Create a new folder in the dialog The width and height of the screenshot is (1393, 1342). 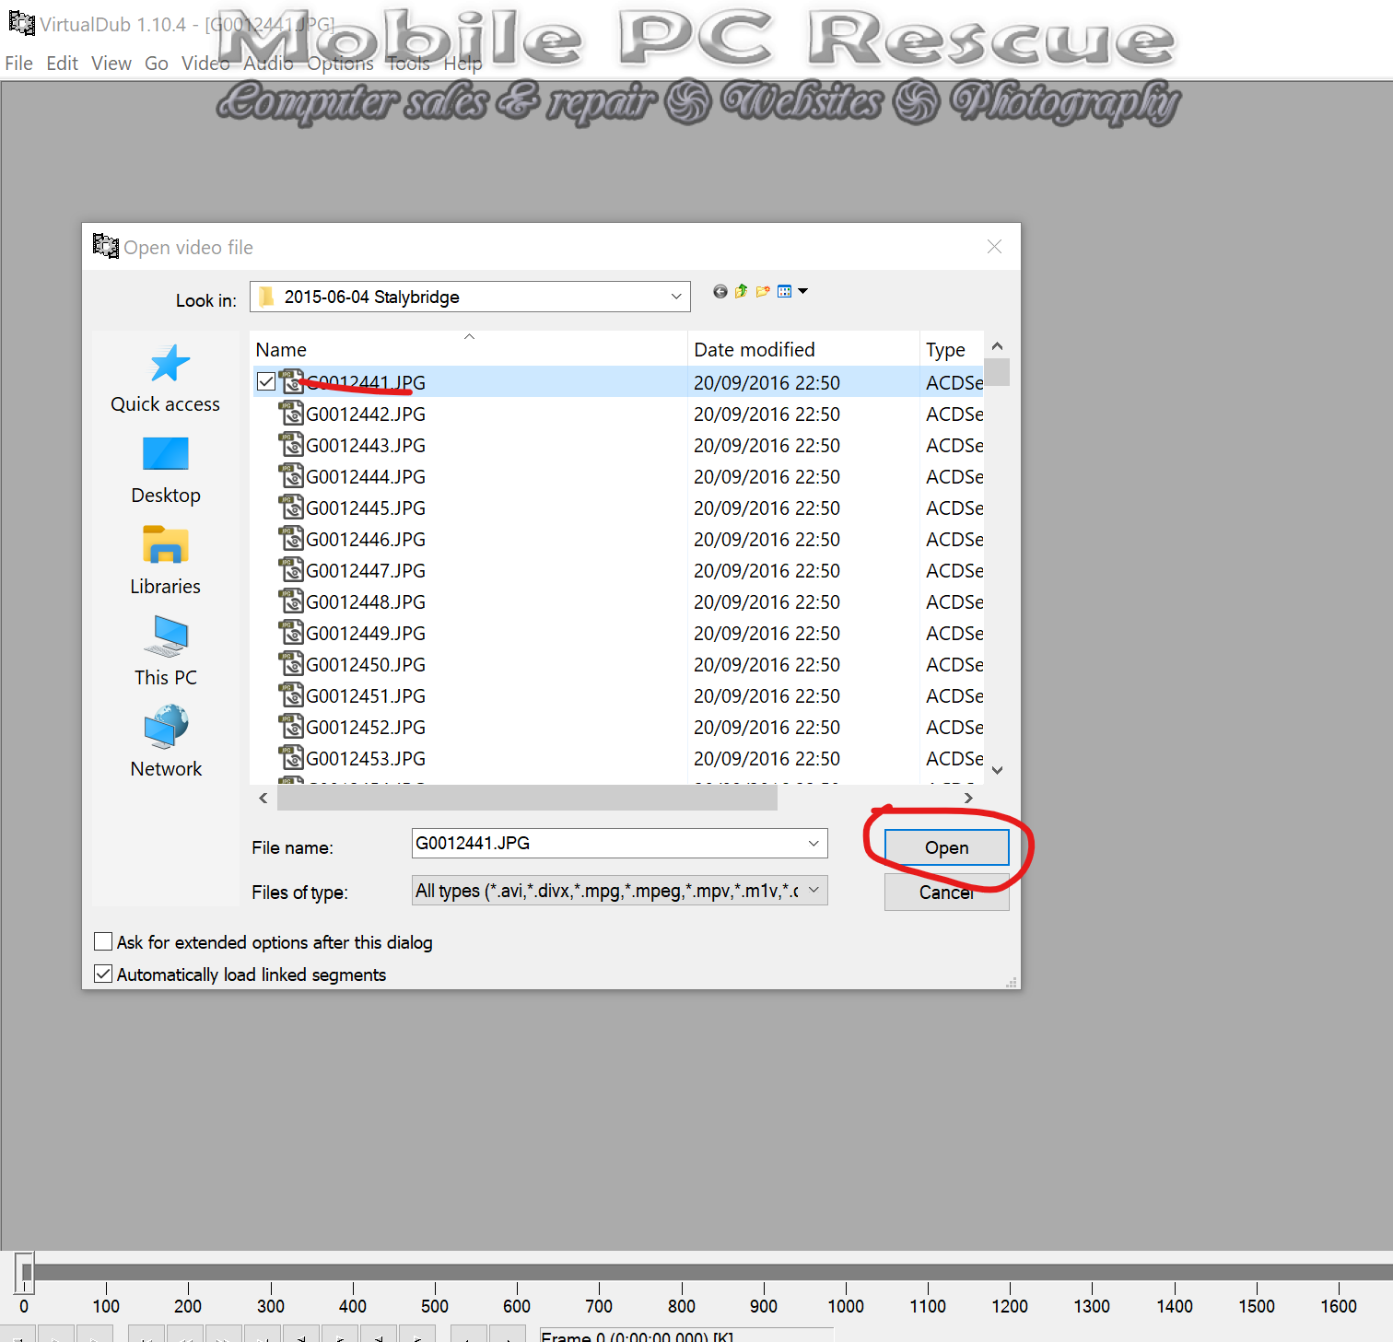(x=763, y=292)
